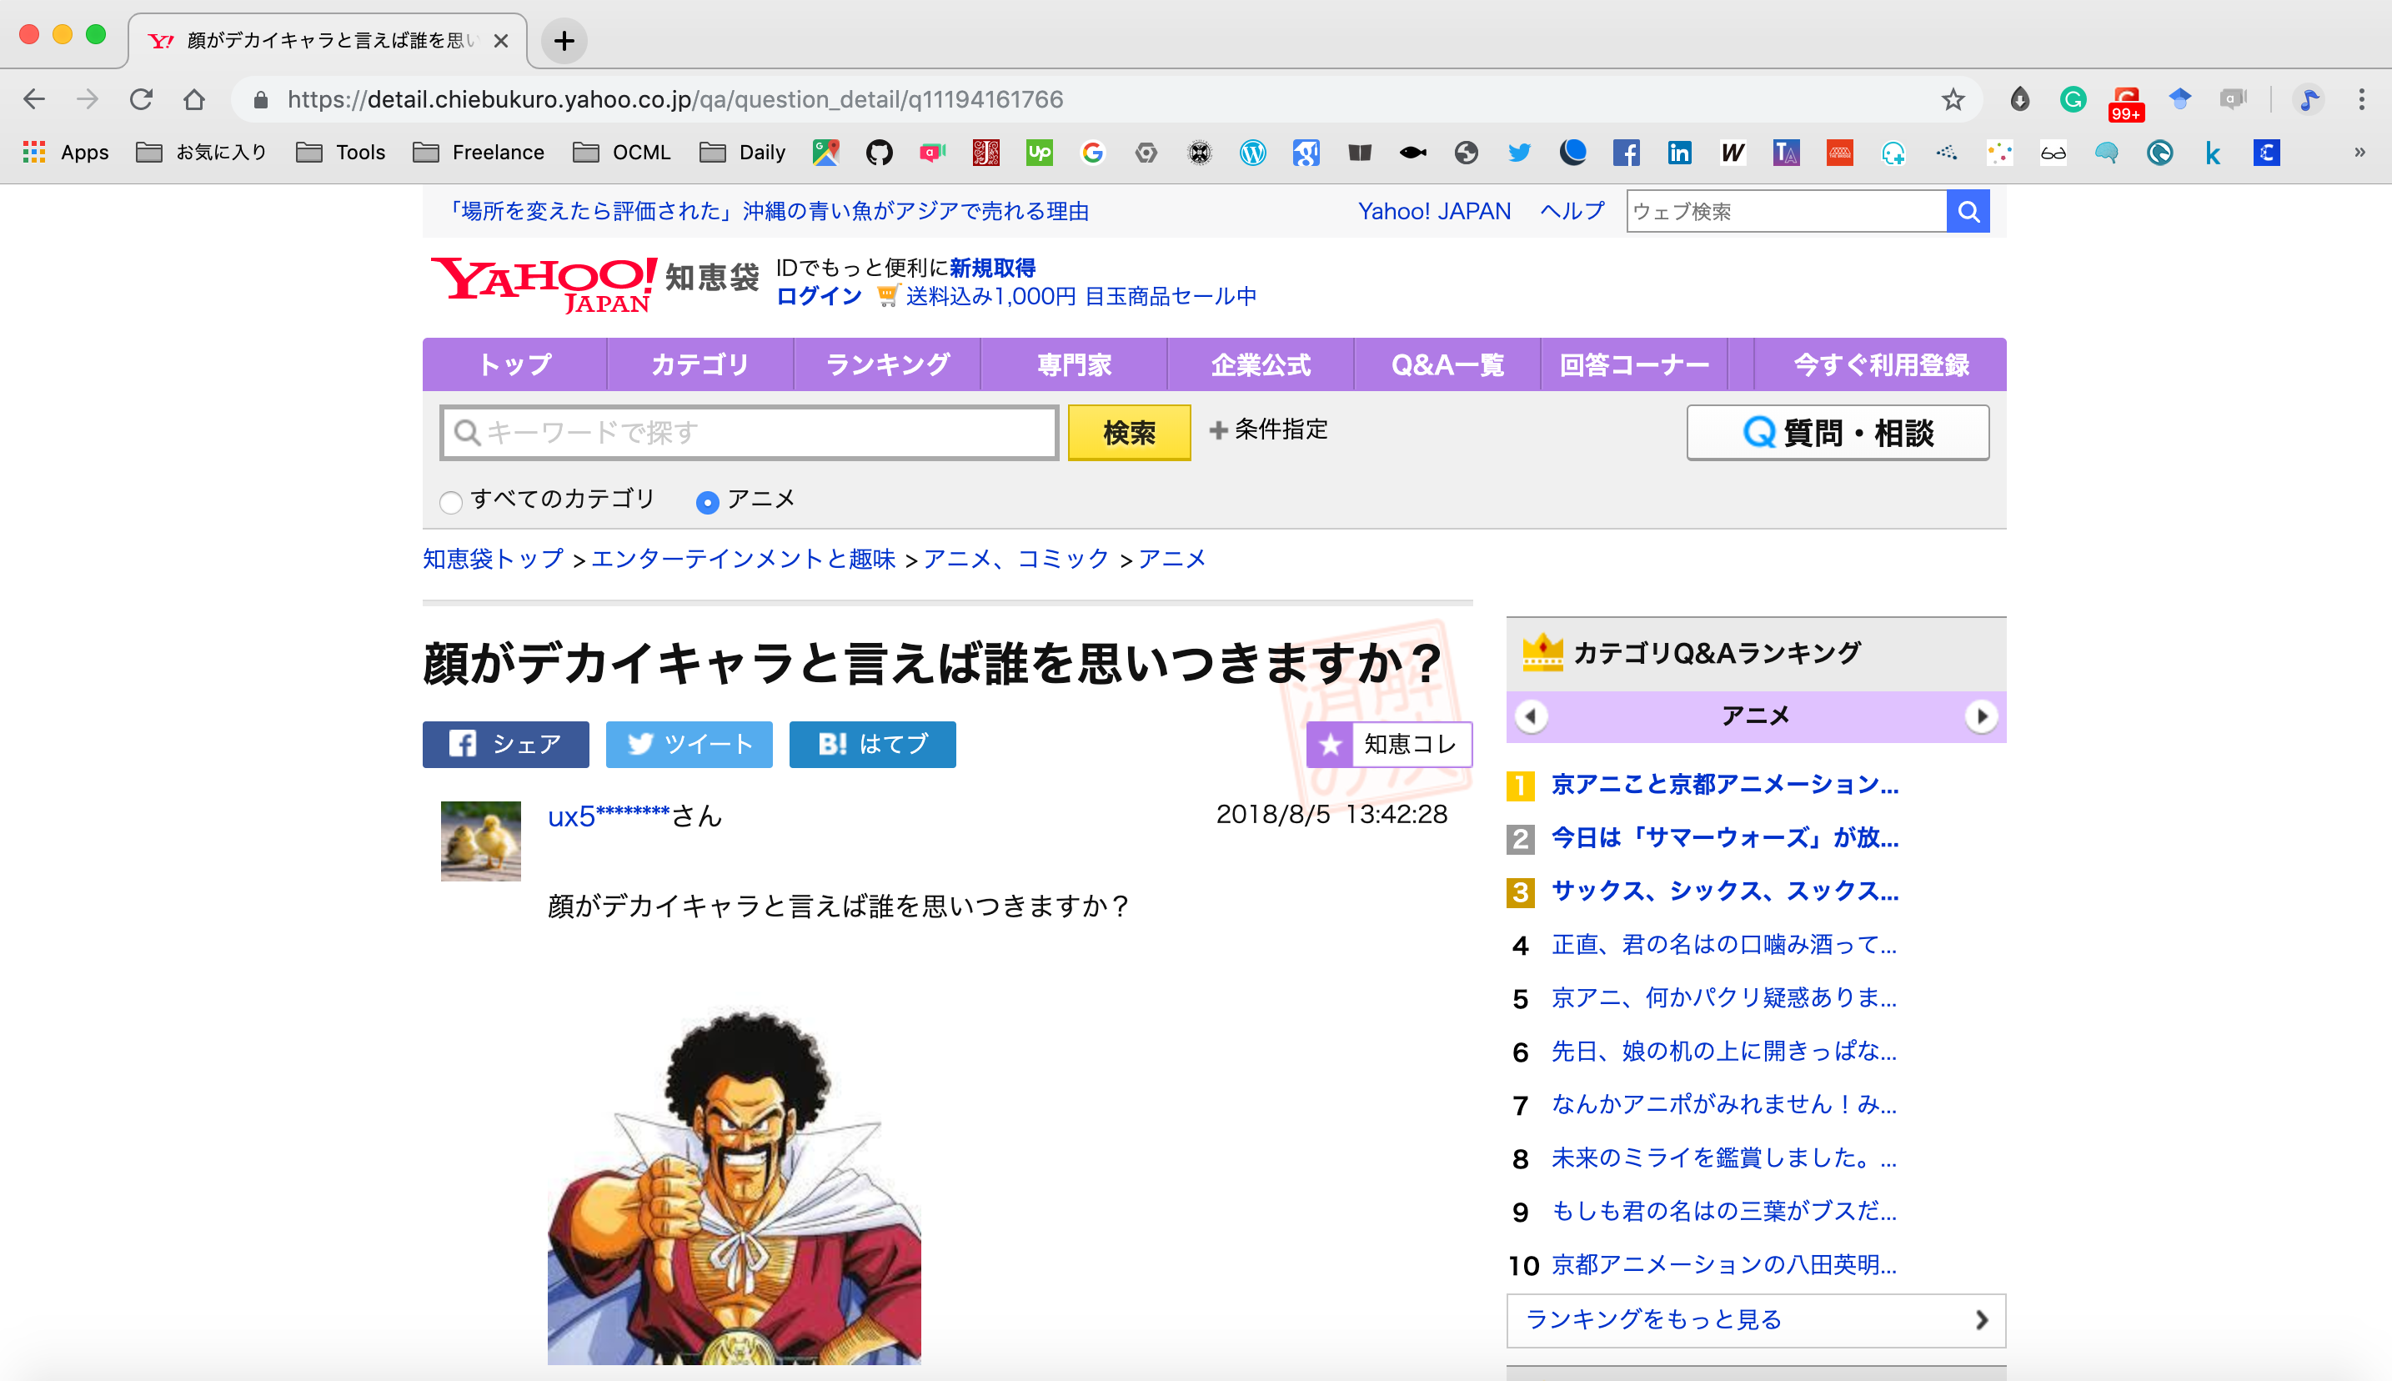Viewport: 2392px width, 1381px height.
Task: Click the duckling user avatar thumbnail
Action: [481, 841]
